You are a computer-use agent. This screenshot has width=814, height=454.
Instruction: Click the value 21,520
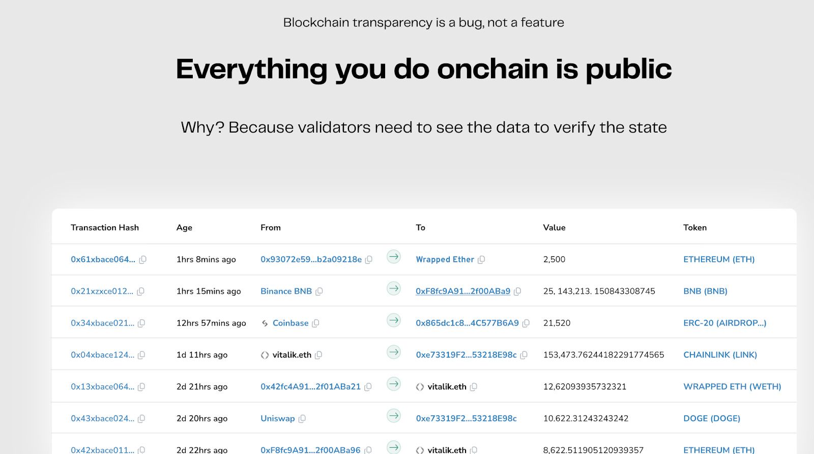pyautogui.click(x=557, y=323)
